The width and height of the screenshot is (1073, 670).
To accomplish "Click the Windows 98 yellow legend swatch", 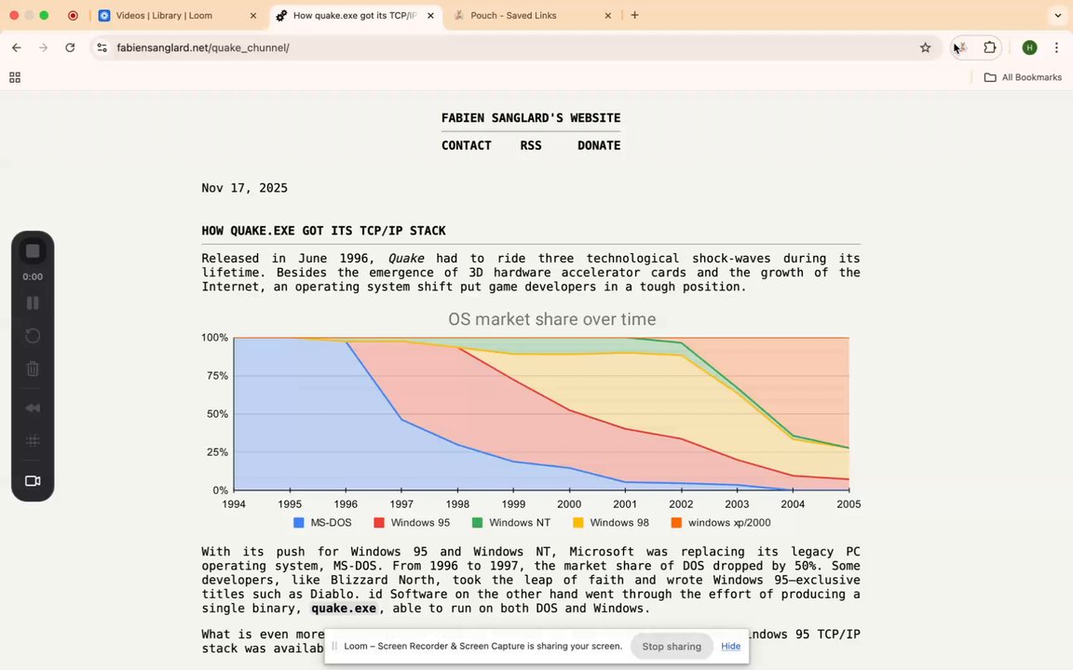I will tap(577, 522).
